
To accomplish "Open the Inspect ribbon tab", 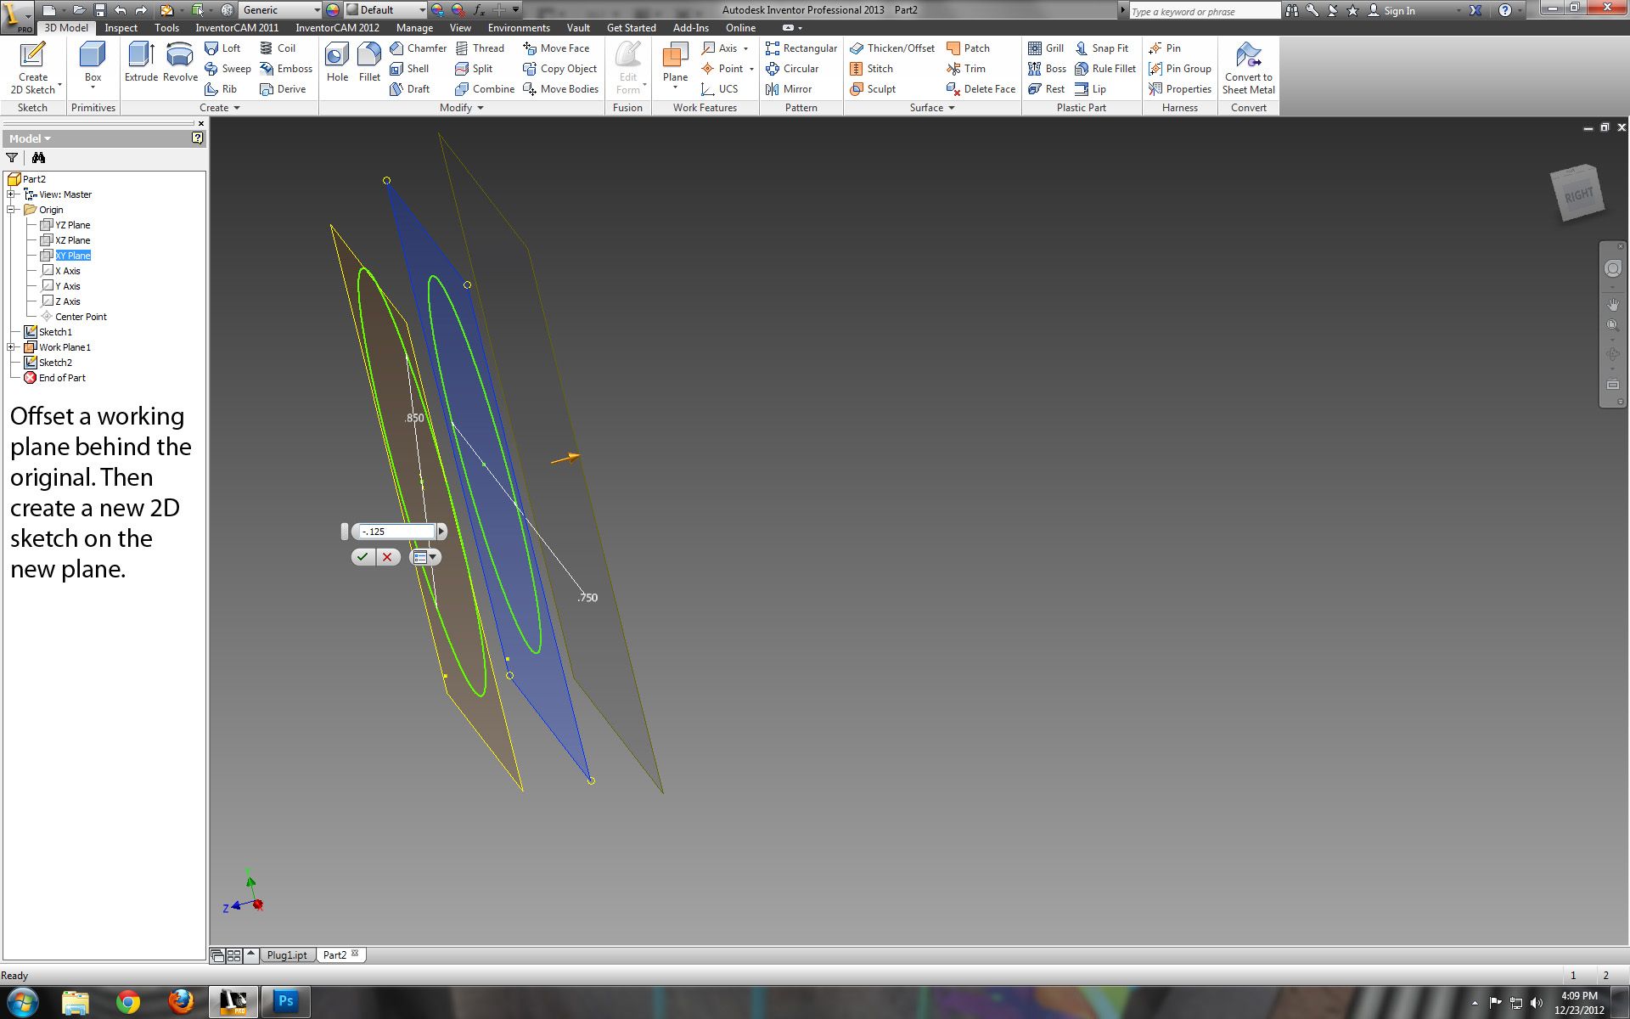I will (121, 28).
